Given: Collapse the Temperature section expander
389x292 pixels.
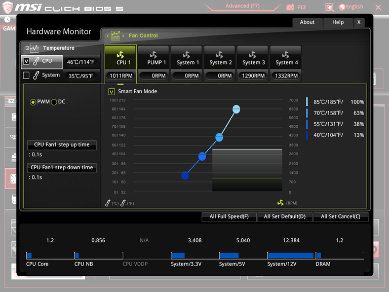Looking at the screenshot, I should (27, 48).
